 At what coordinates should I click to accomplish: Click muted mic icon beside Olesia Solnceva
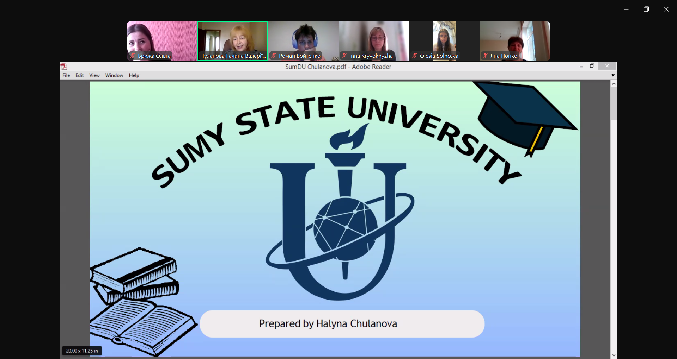415,56
